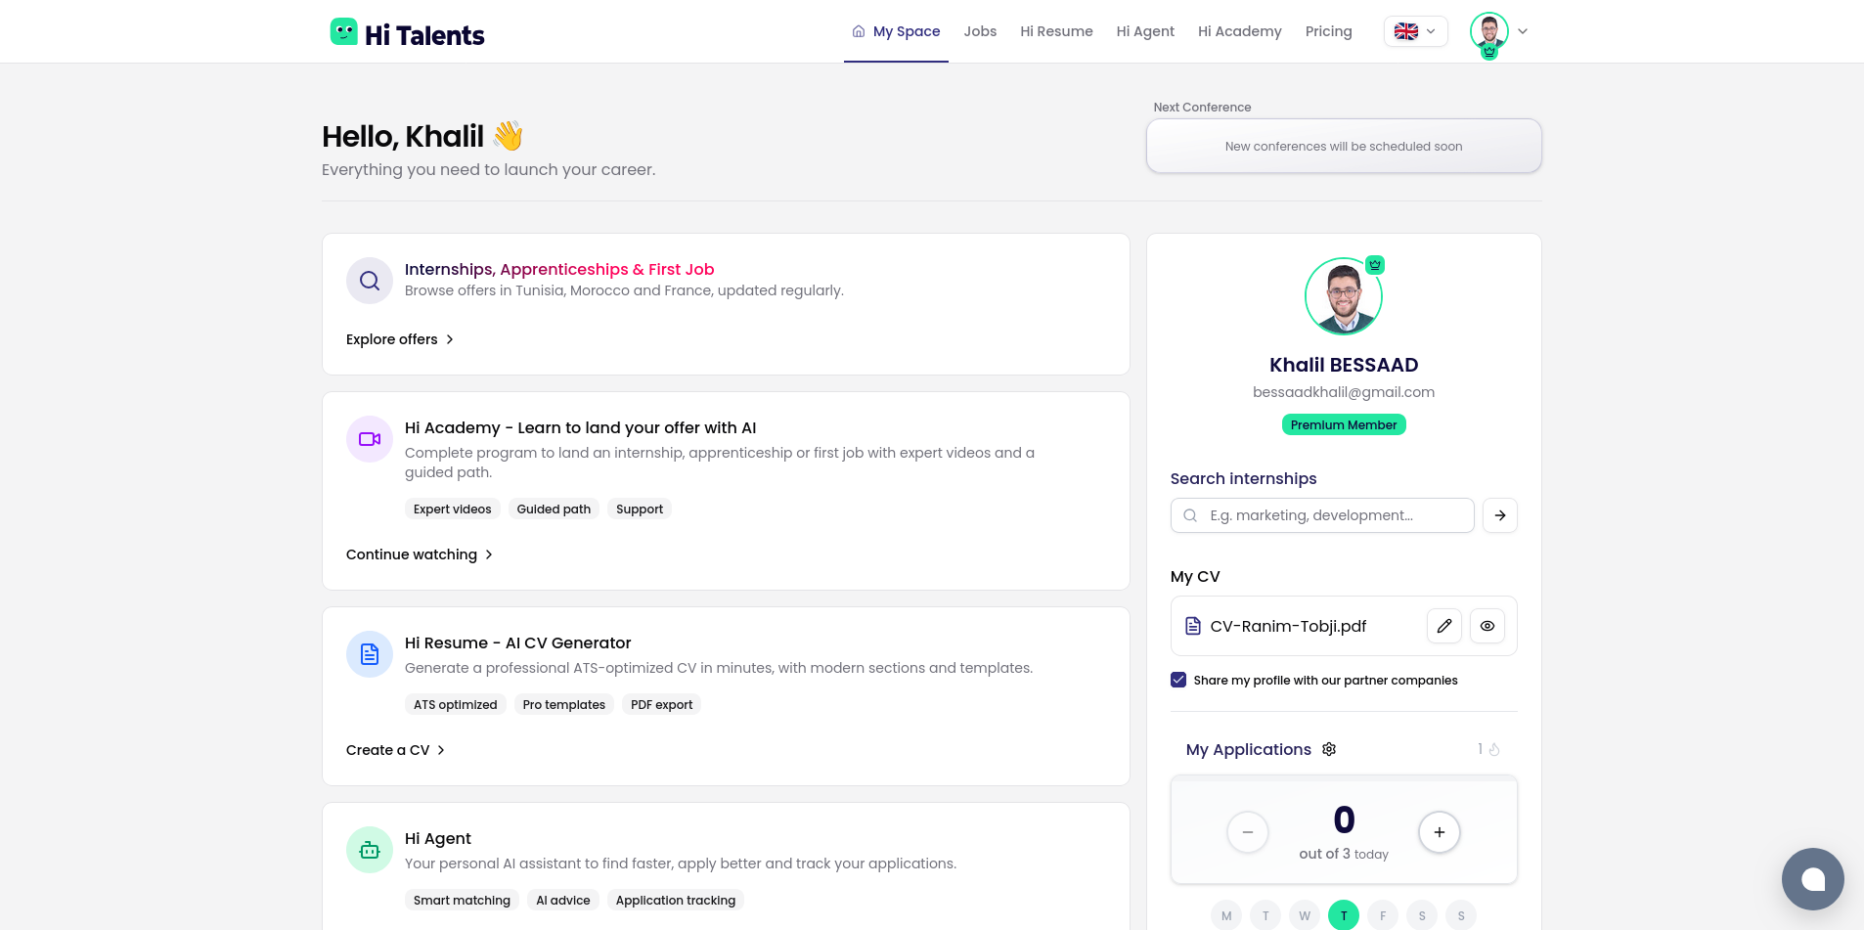Submit internship search with arrow button
1864x930 pixels.
pos(1500,515)
